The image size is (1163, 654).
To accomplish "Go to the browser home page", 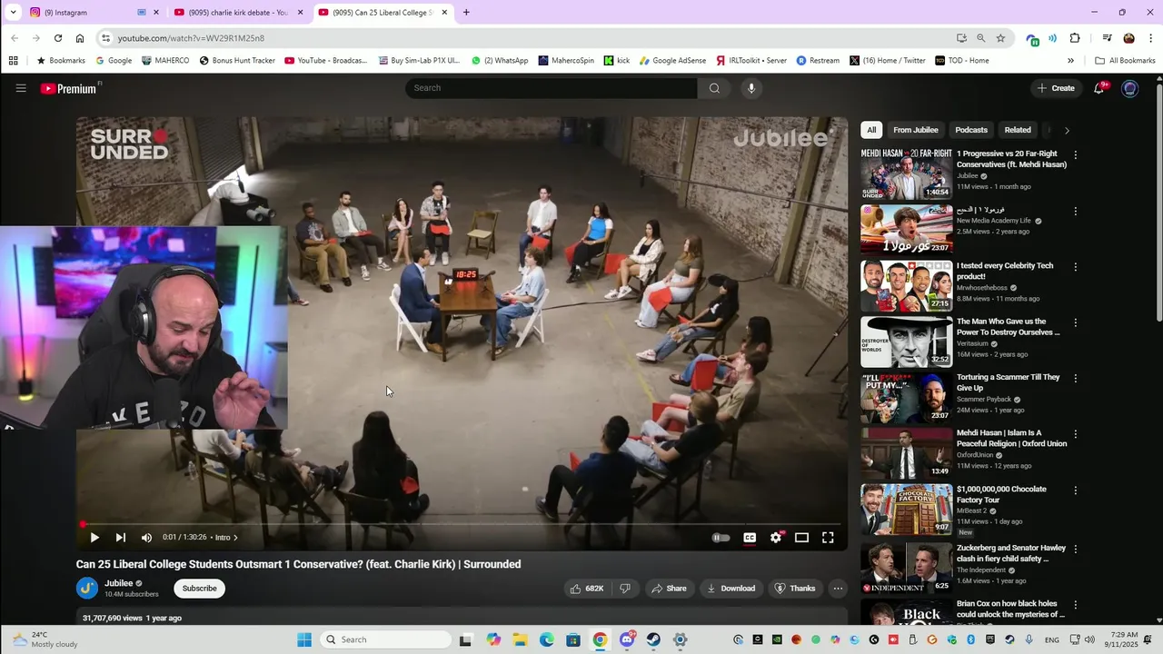I will pyautogui.click(x=80, y=38).
